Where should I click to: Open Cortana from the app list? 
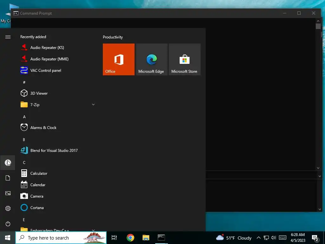[x=57, y=207]
